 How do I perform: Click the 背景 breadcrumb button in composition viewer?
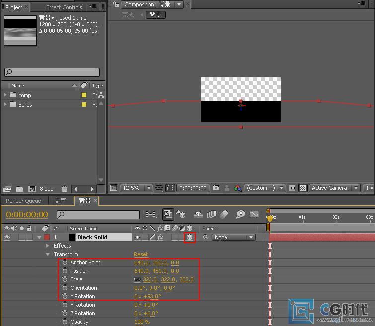pos(155,15)
